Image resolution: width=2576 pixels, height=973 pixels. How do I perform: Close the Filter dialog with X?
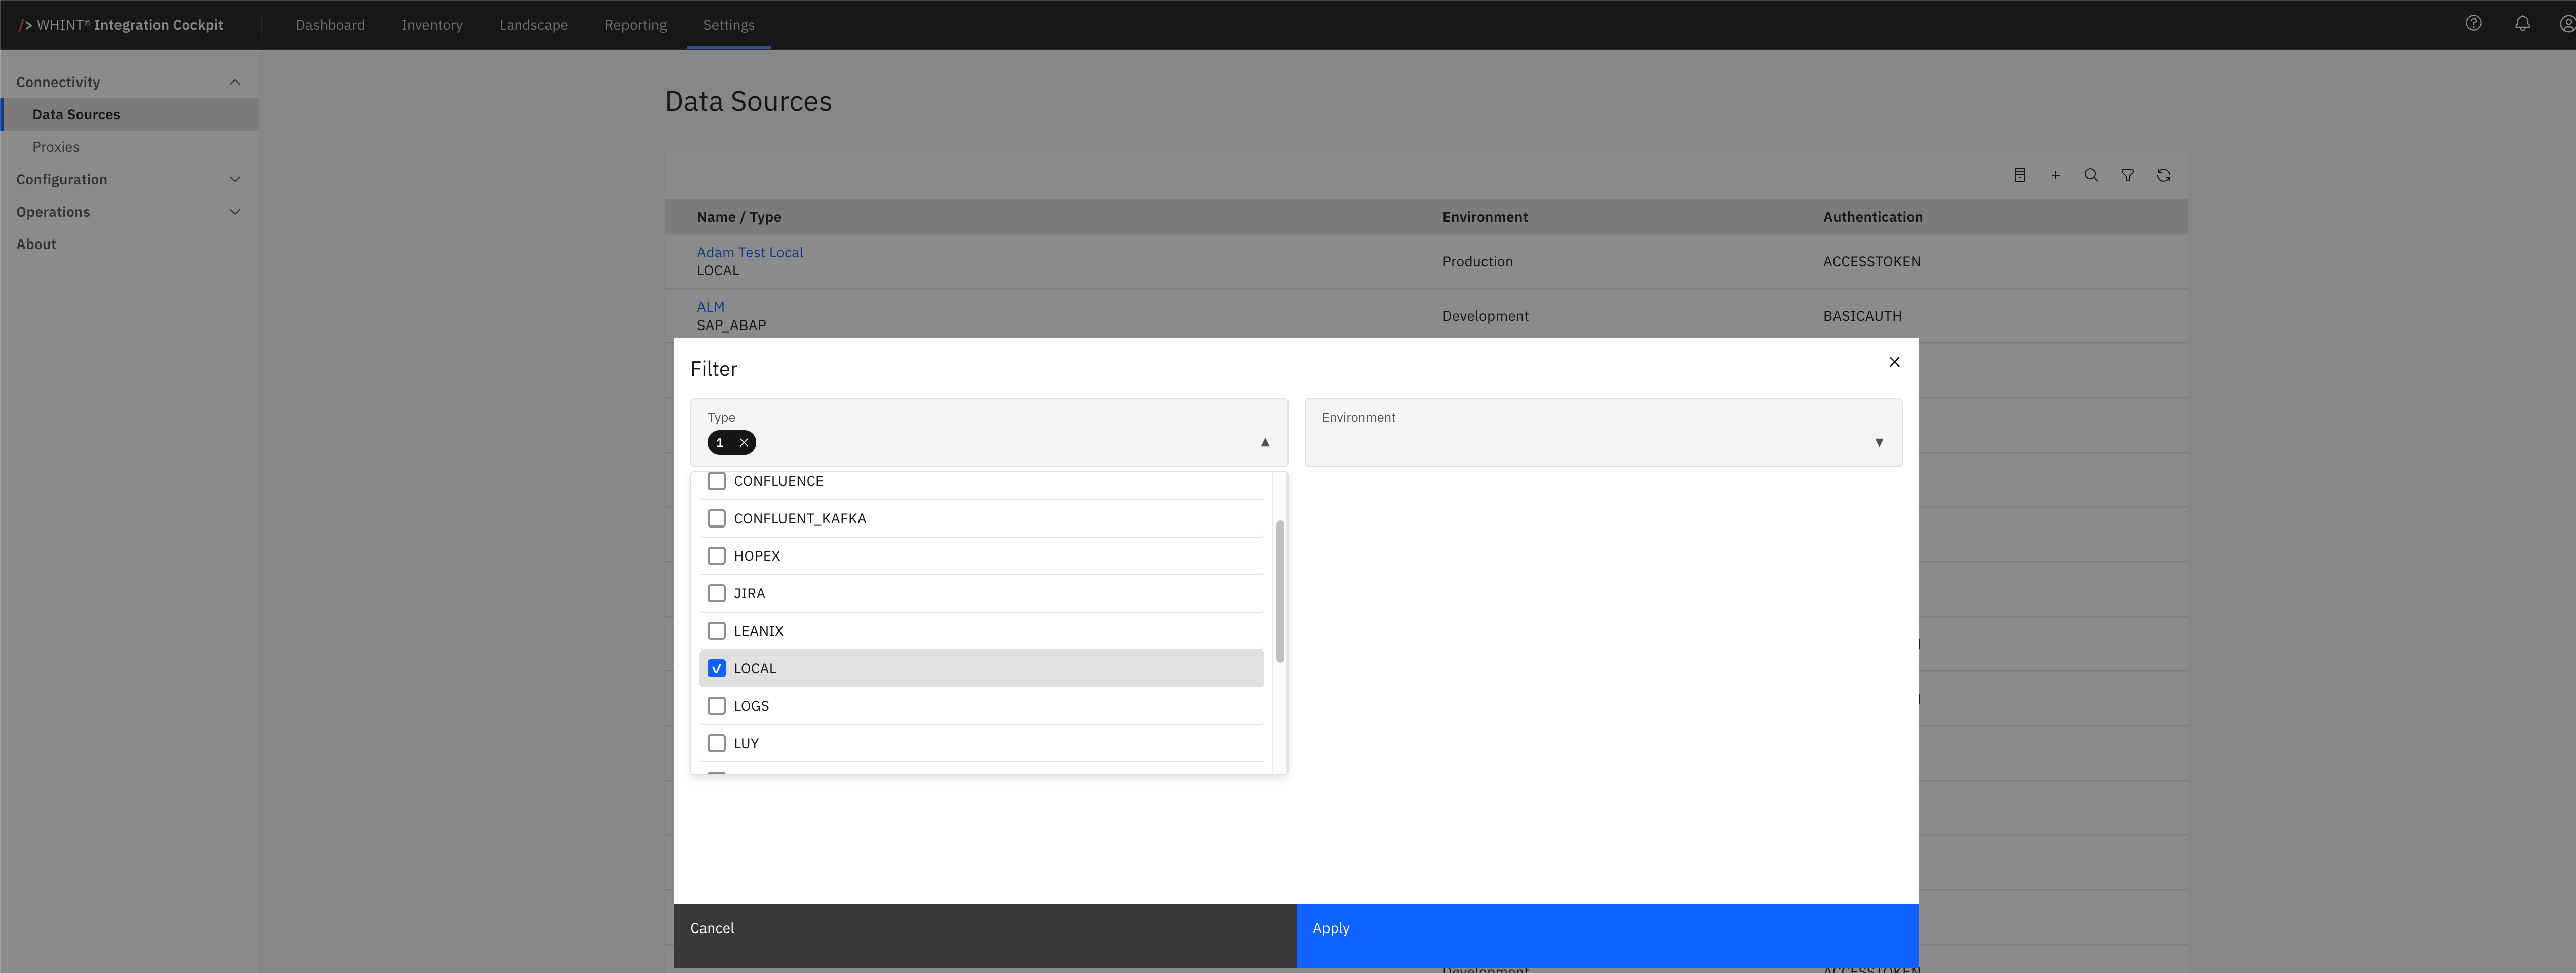click(x=1894, y=362)
